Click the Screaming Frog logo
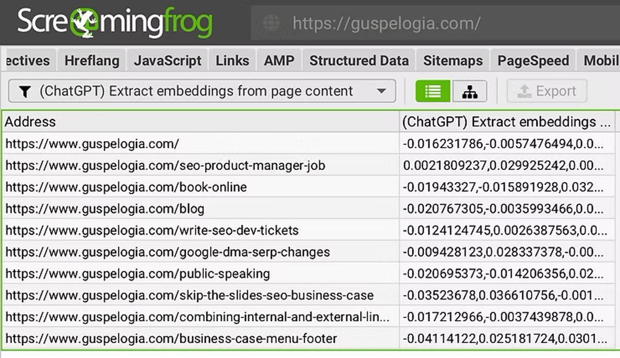The height and width of the screenshot is (358, 620). pyautogui.click(x=115, y=22)
